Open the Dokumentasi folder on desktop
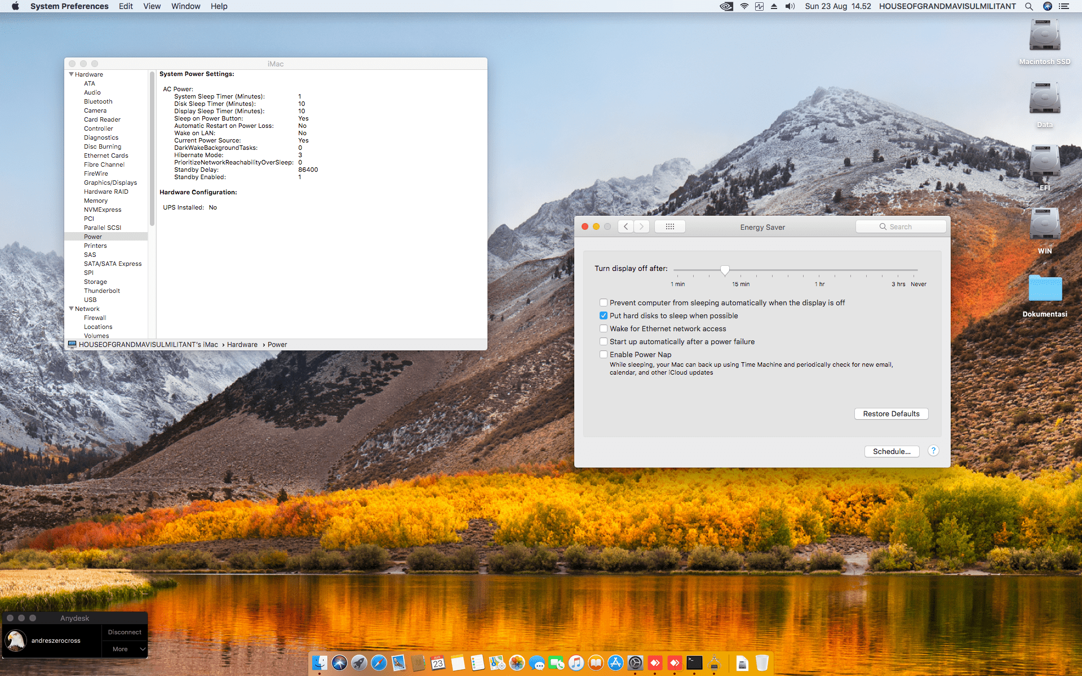The height and width of the screenshot is (676, 1082). (1045, 289)
